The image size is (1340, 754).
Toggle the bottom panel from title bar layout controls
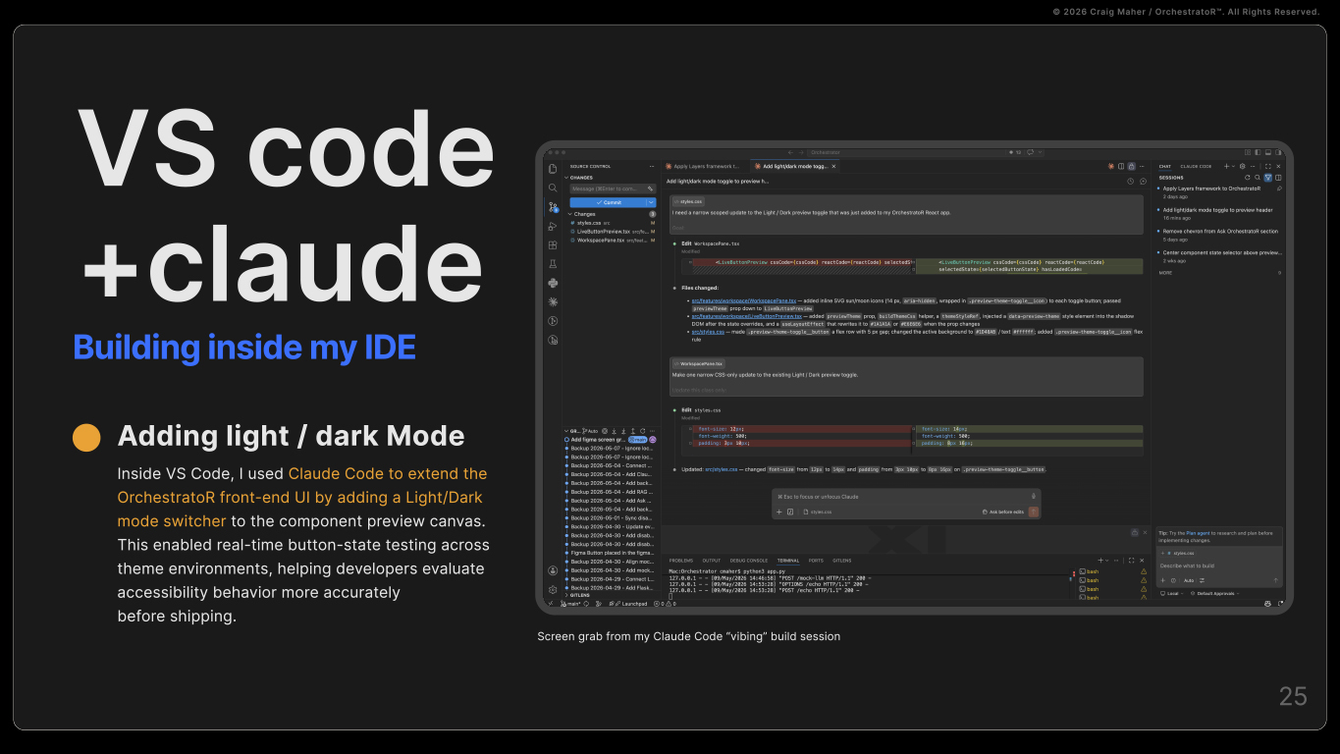[1268, 152]
